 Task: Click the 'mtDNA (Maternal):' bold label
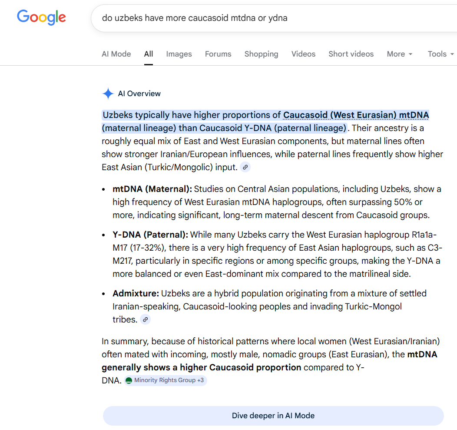click(x=152, y=189)
